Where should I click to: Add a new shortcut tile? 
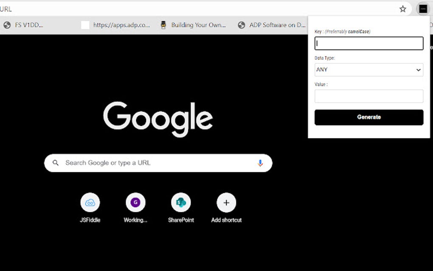tap(226, 208)
